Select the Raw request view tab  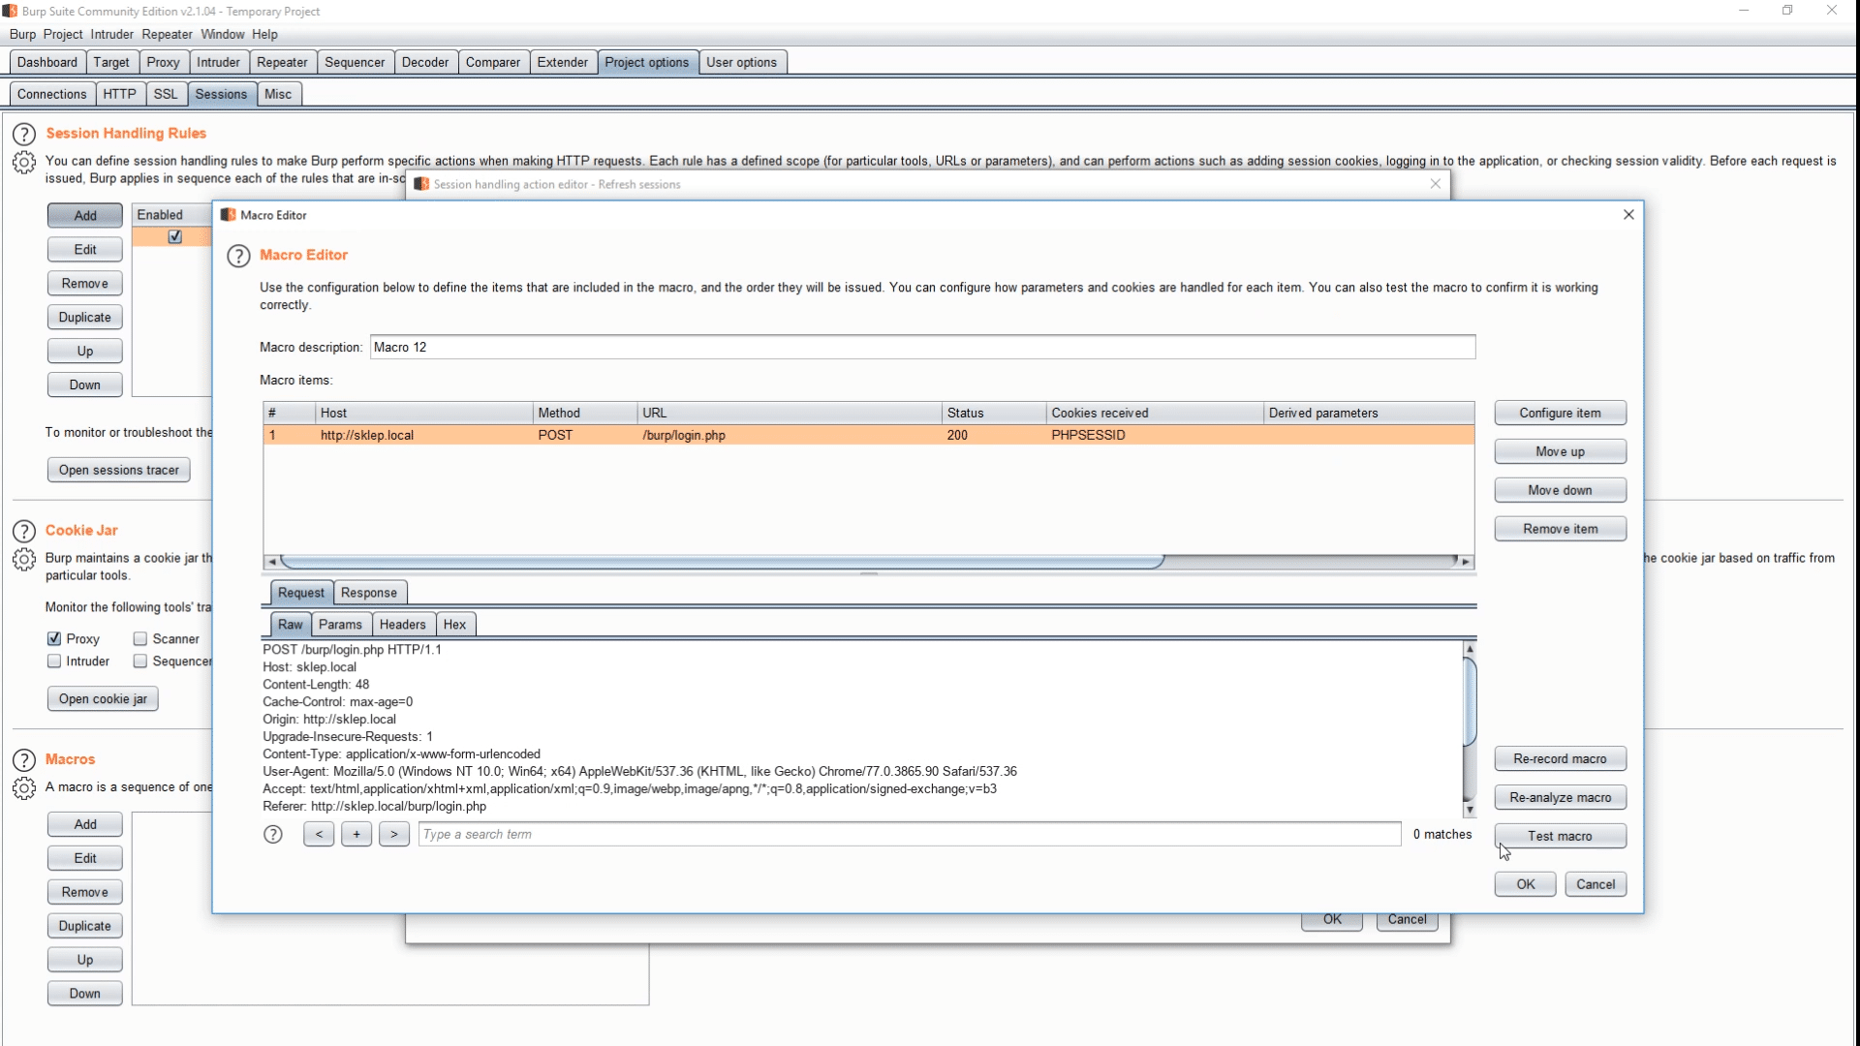[291, 625]
